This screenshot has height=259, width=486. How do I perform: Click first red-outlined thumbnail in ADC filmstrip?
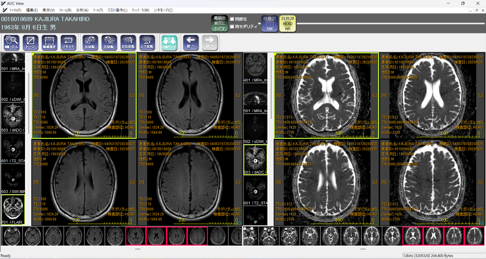[413, 236]
